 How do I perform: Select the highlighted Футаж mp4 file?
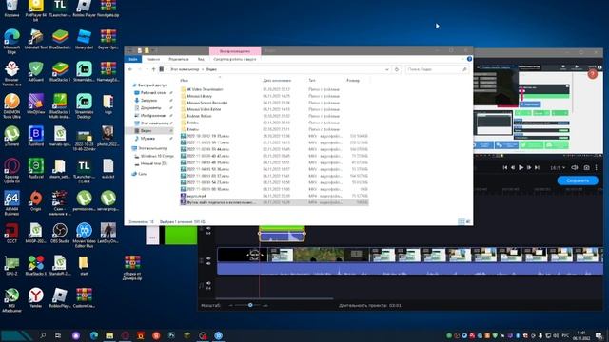(274, 202)
